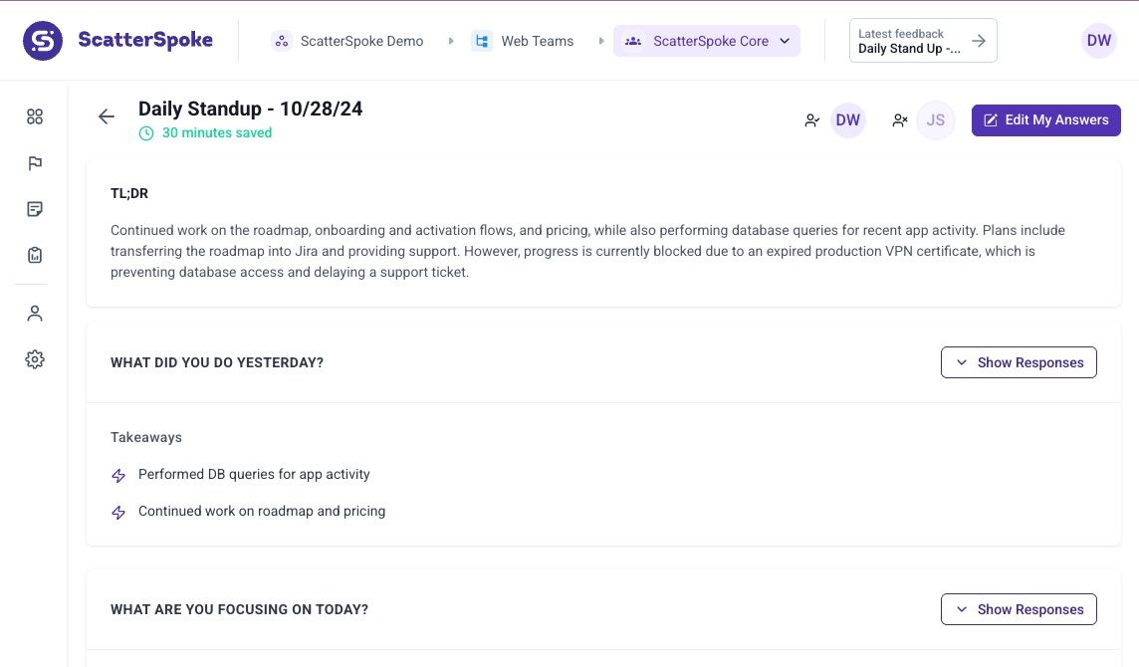This screenshot has width=1139, height=667.
Task: Go back using the left arrow icon
Action: click(x=107, y=117)
